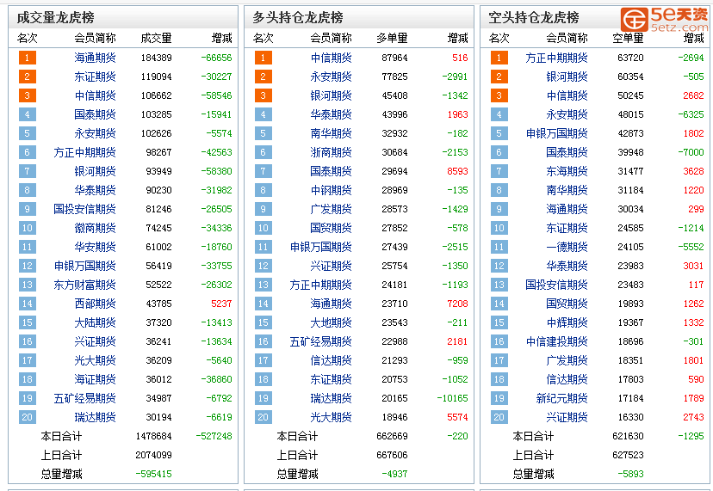Click 海证期货 member link

(x=95, y=379)
